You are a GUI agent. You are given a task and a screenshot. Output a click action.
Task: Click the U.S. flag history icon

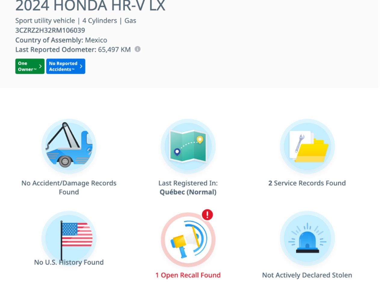point(69,238)
